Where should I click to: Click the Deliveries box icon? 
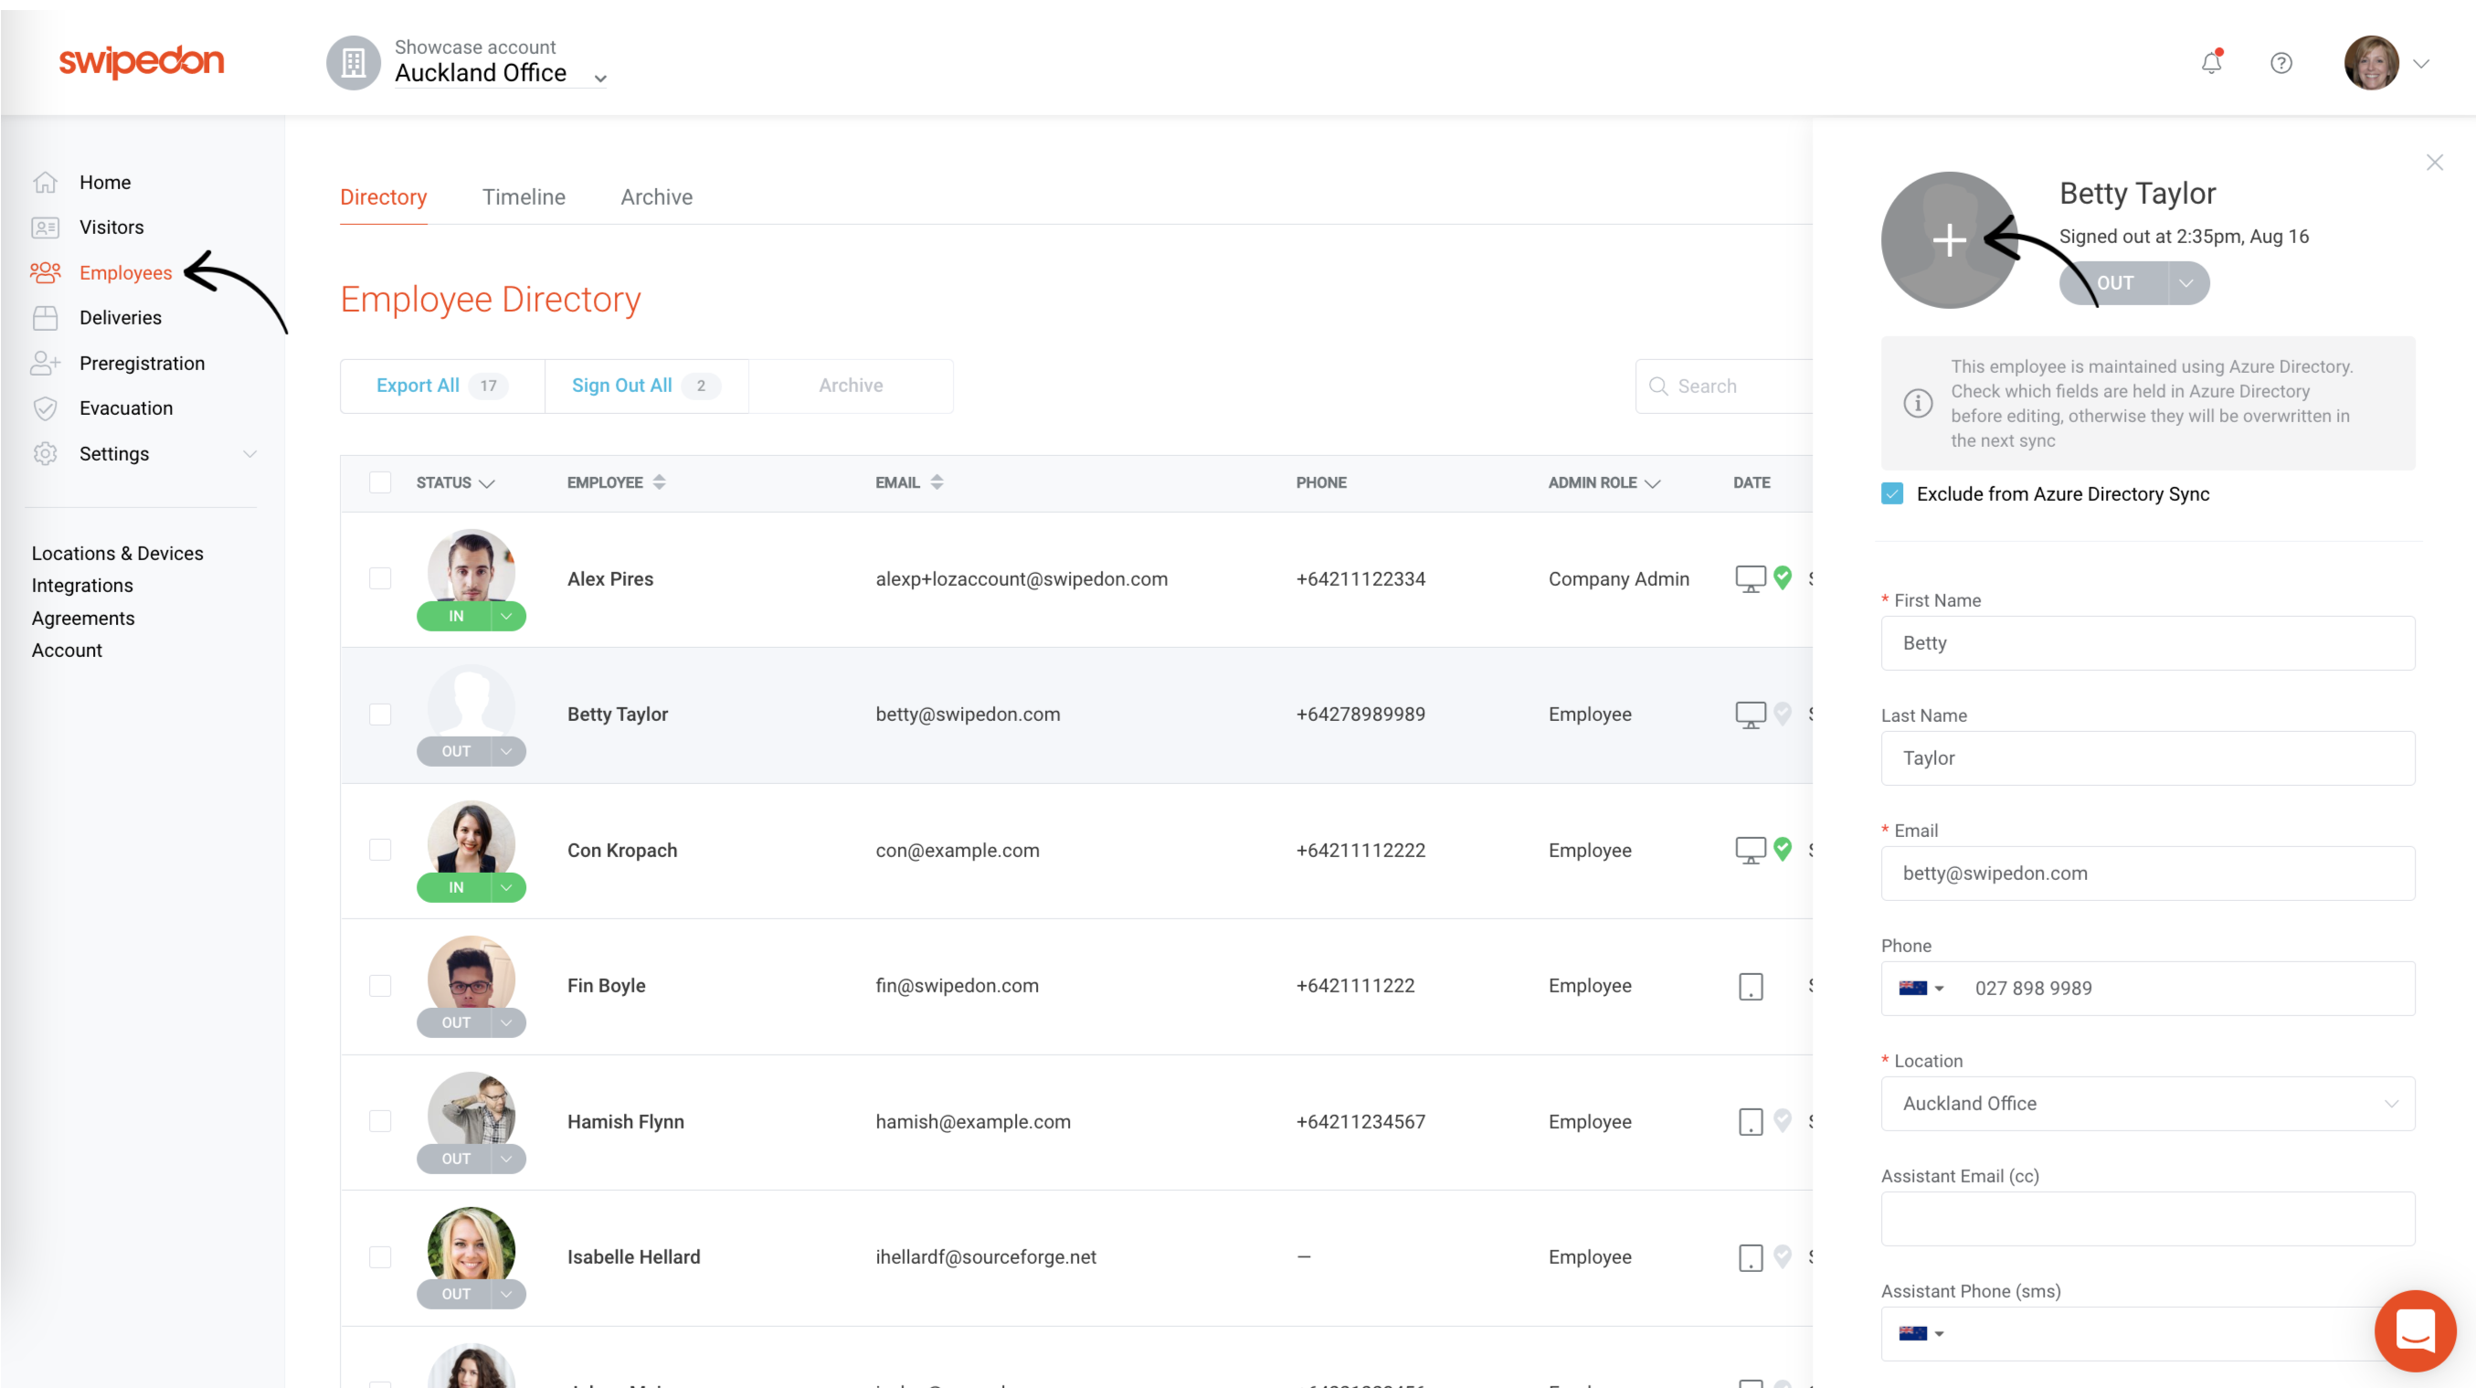pyautogui.click(x=45, y=318)
